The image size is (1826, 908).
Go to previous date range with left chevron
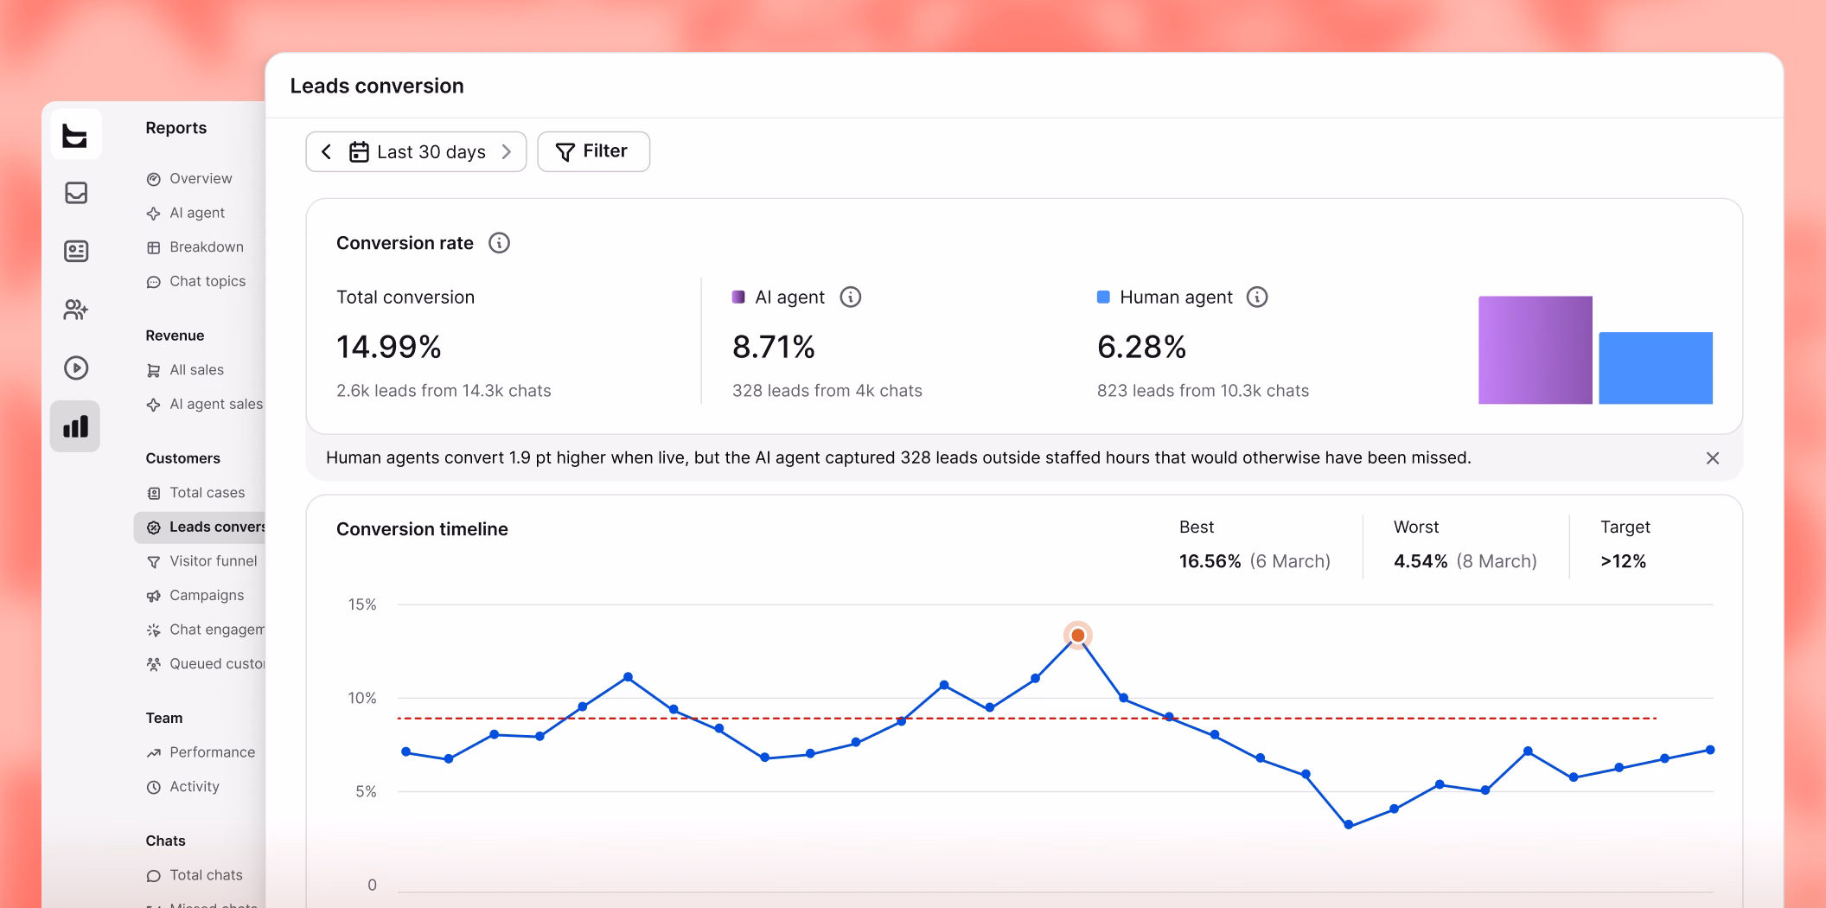(327, 152)
